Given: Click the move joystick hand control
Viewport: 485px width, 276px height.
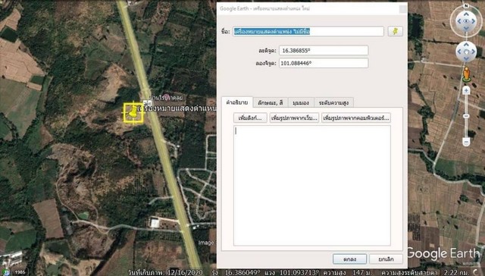Looking at the screenshot, I should [466, 52].
